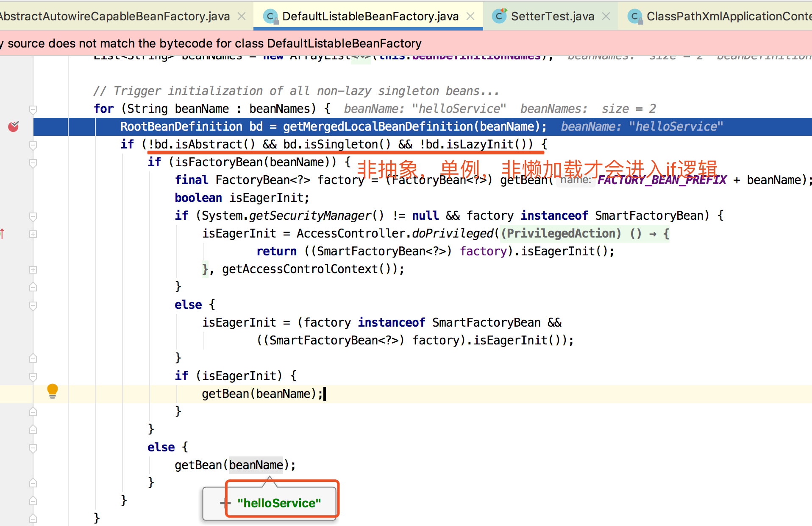The width and height of the screenshot is (812, 526).
Task: Click FACTORY_BEAN_PREFIX constant in the code
Action: coord(662,180)
